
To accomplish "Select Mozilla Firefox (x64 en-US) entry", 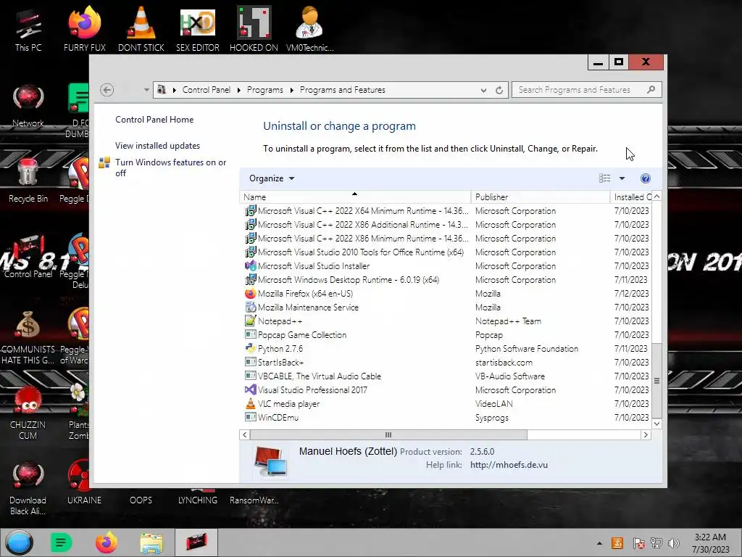I will tap(446, 294).
